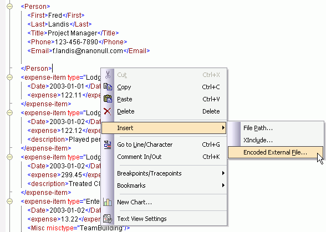326x232 pixels.
Task: Open the Breakpoints/Tracepoints entry
Action: pyautogui.click(x=164, y=173)
